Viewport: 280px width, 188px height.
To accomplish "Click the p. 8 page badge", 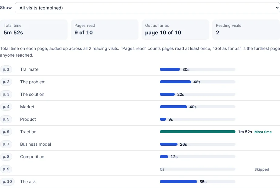I will point(6,157).
